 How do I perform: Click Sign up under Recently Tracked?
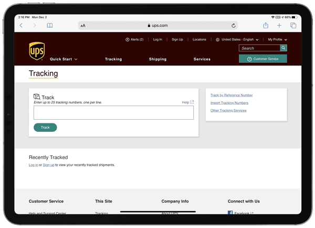(x=48, y=165)
